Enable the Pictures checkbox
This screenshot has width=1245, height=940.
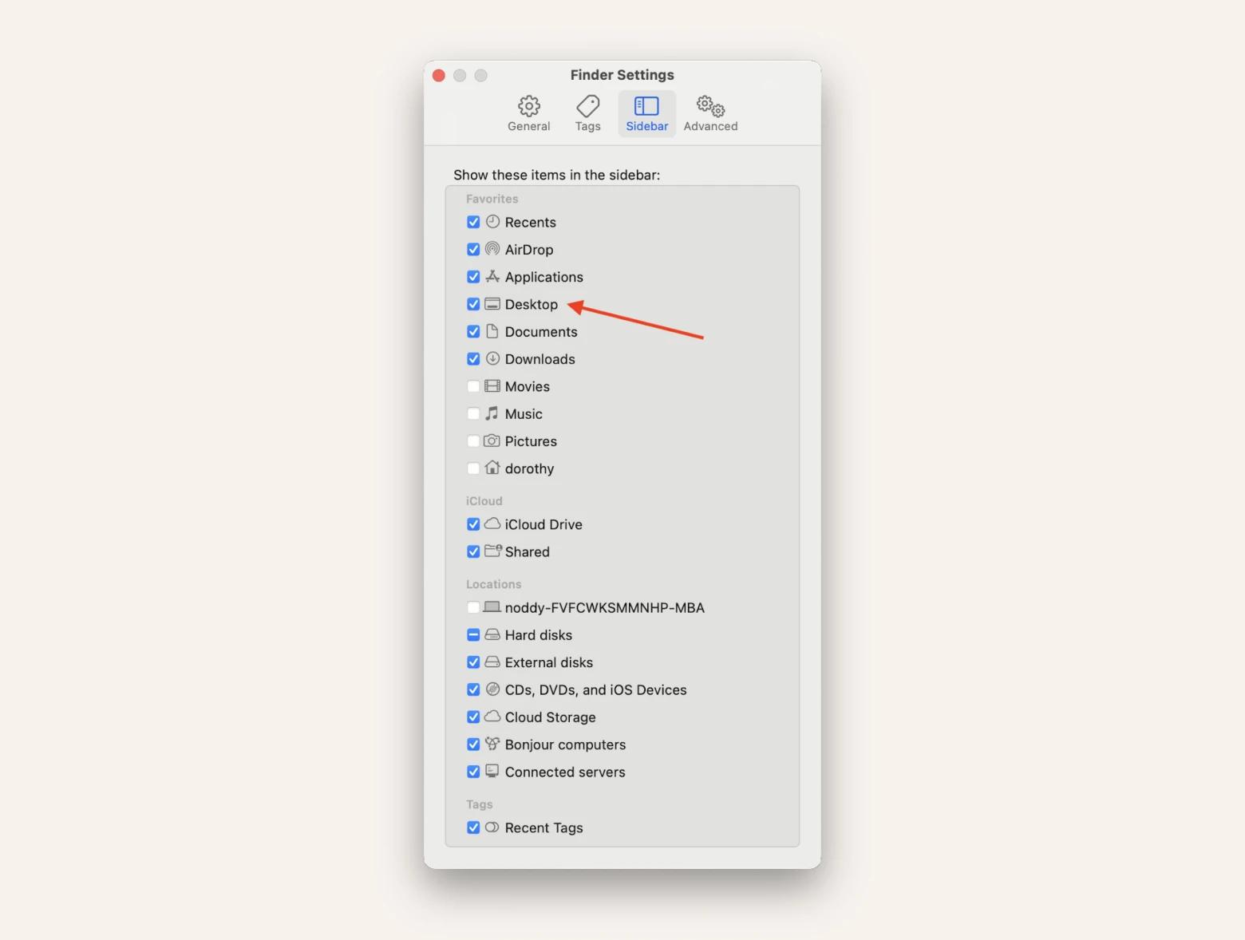[x=473, y=441]
